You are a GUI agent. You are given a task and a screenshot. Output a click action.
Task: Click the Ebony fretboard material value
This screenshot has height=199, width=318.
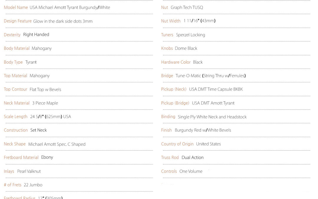pos(47,157)
